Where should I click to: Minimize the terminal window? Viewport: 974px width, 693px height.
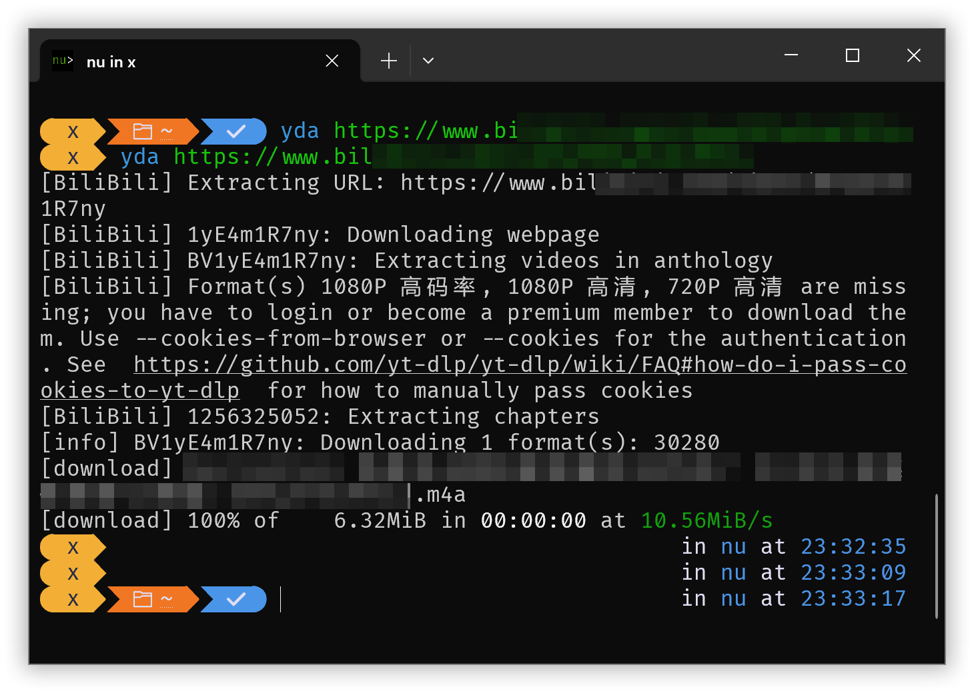tap(791, 55)
